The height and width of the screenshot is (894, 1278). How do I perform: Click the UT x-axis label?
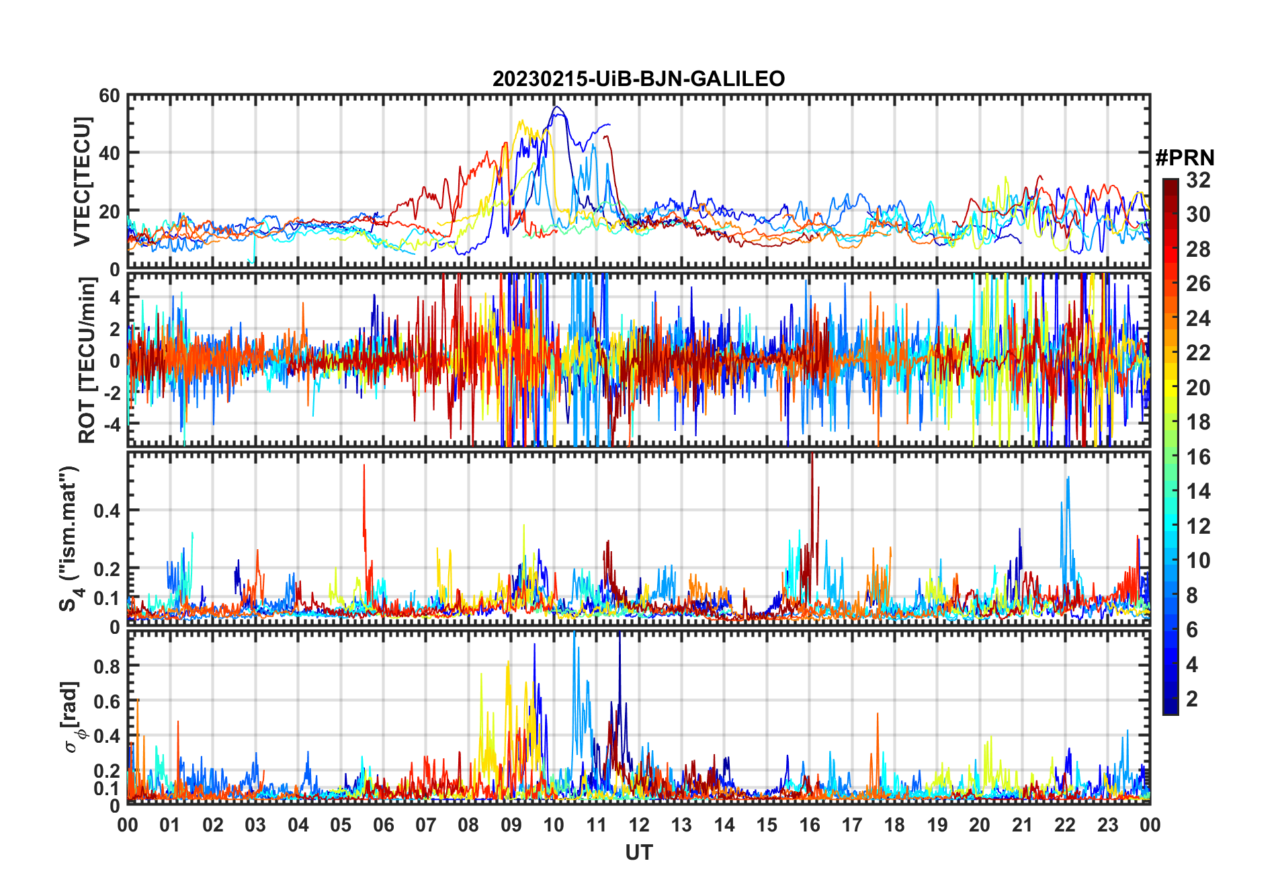(x=639, y=852)
